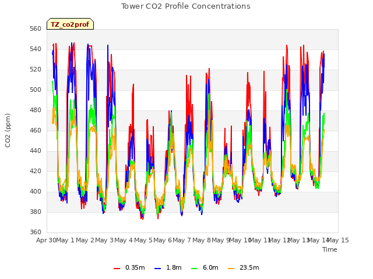Screen dimensions: 373x279
Task: Click the May 1 x-axis tick label
Action: (65, 240)
